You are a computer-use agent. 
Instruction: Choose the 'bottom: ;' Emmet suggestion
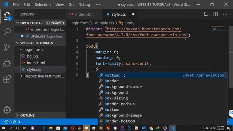point(163,75)
